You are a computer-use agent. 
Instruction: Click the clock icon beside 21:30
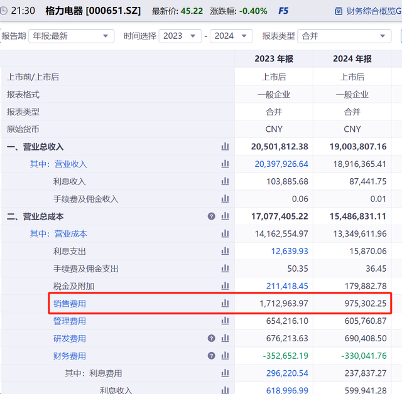click(x=4, y=11)
